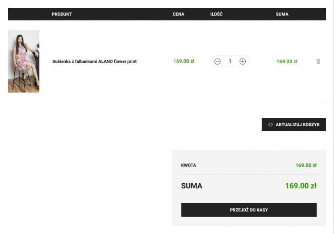The width and height of the screenshot is (334, 234).
Task: Proceed with the Przejdź do kasy button
Action: pyautogui.click(x=249, y=210)
